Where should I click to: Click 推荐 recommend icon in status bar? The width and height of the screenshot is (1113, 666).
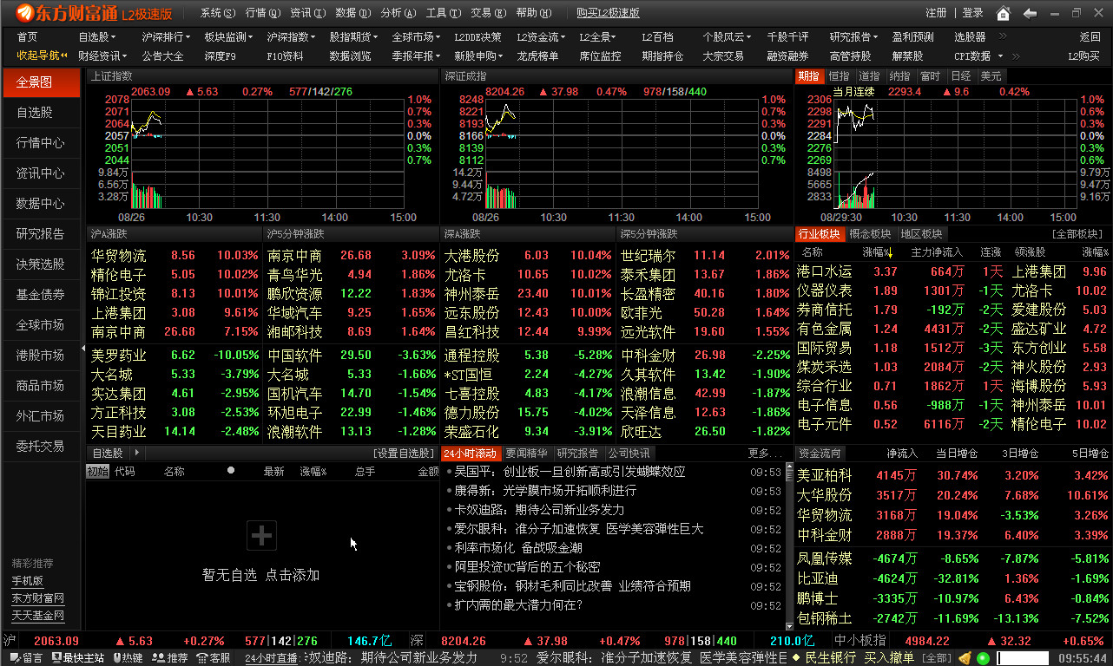[170, 658]
